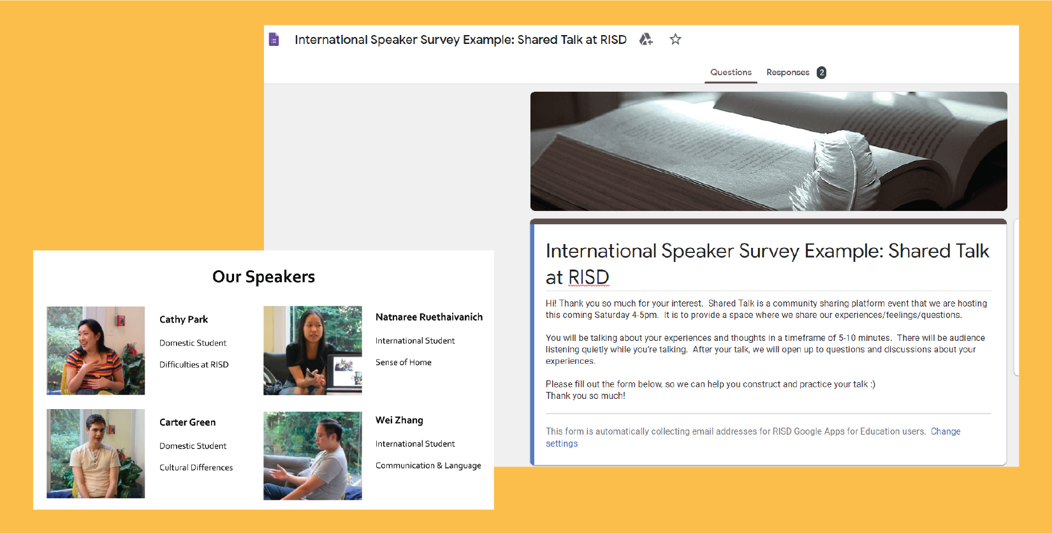Click Carter Green's speaker photo
Image resolution: width=1052 pixels, height=534 pixels.
[96, 454]
